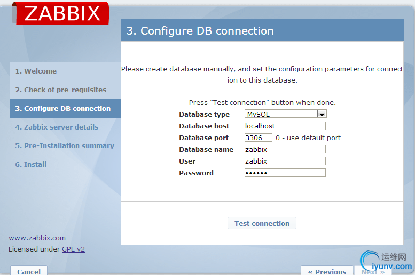
Task: Focus the Database name input field
Action: [x=285, y=149]
